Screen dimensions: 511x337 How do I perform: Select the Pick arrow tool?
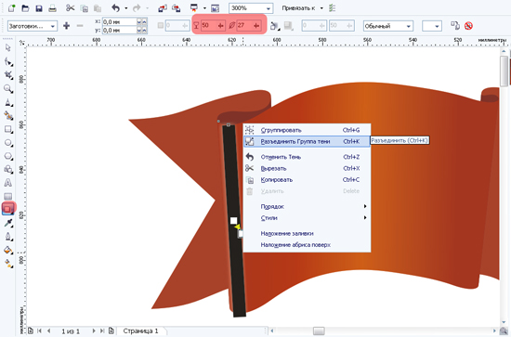click(x=8, y=48)
